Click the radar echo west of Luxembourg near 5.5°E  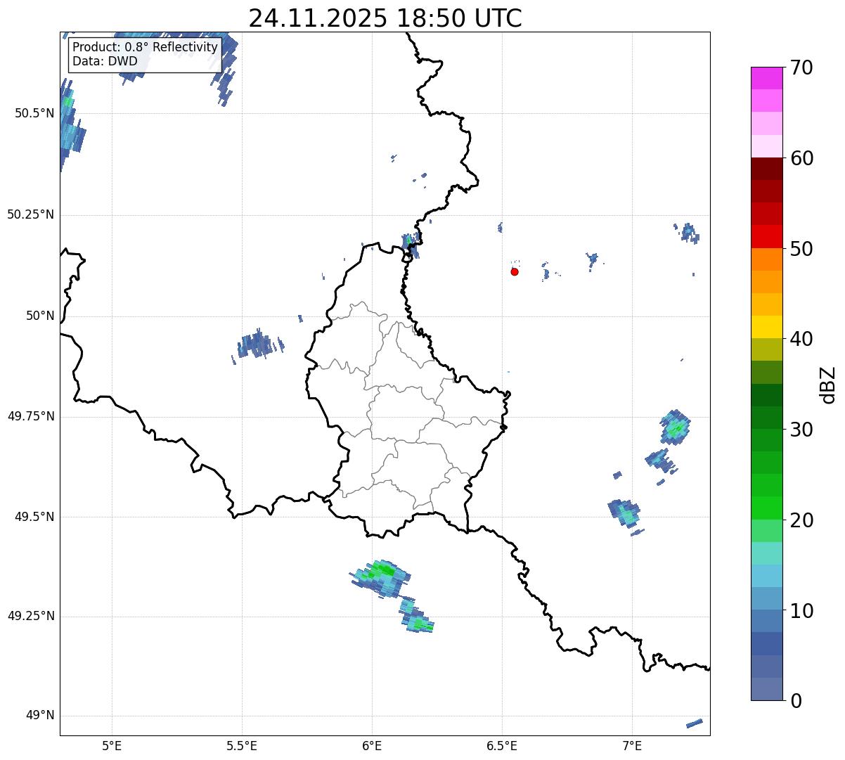pyautogui.click(x=259, y=344)
